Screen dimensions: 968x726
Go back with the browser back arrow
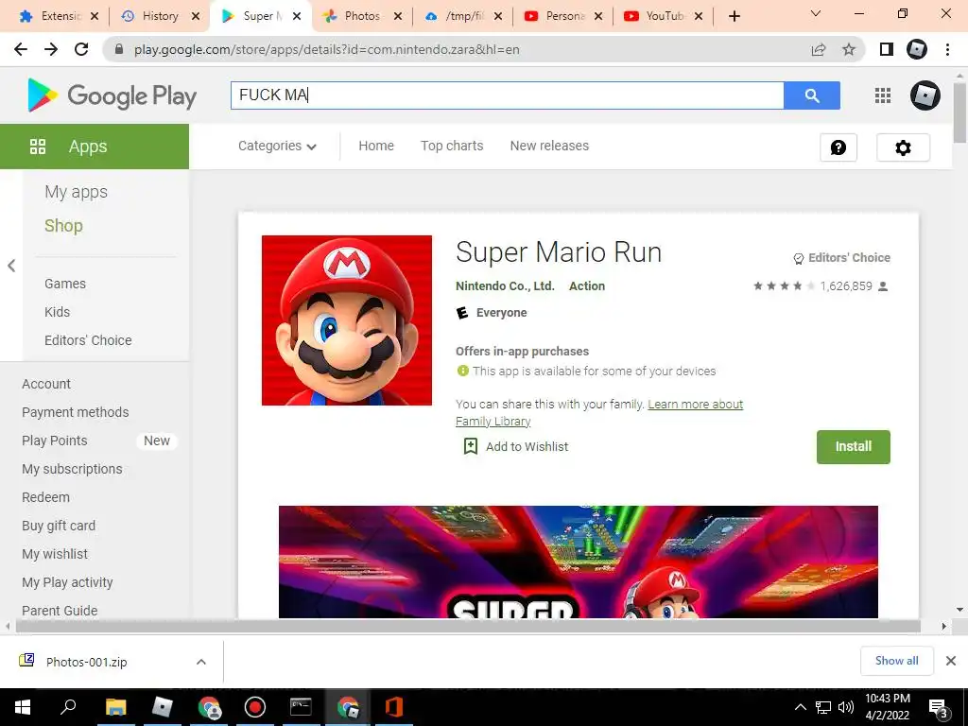(x=21, y=49)
